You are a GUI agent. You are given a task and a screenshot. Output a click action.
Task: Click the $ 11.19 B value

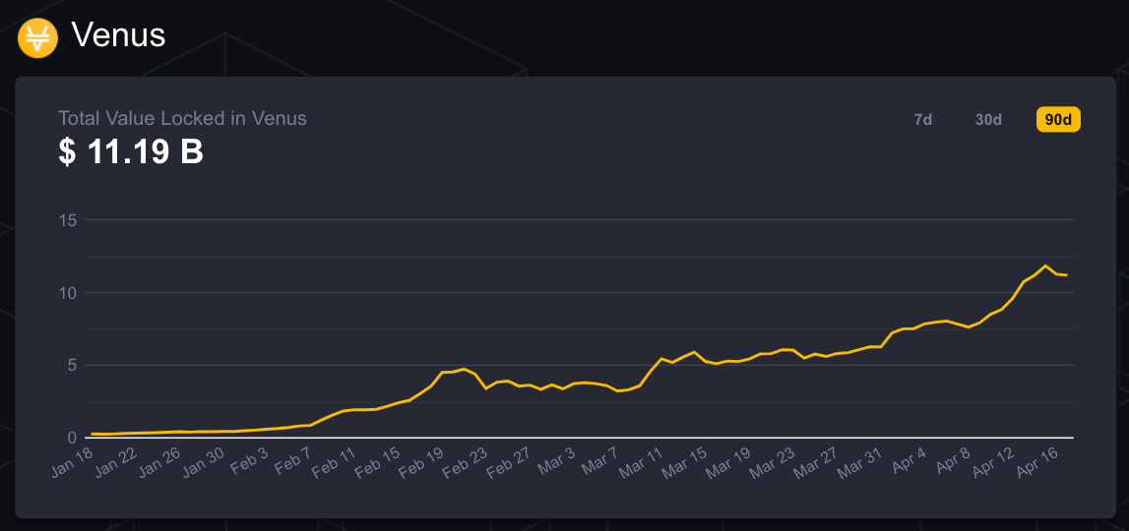pyautogui.click(x=131, y=152)
